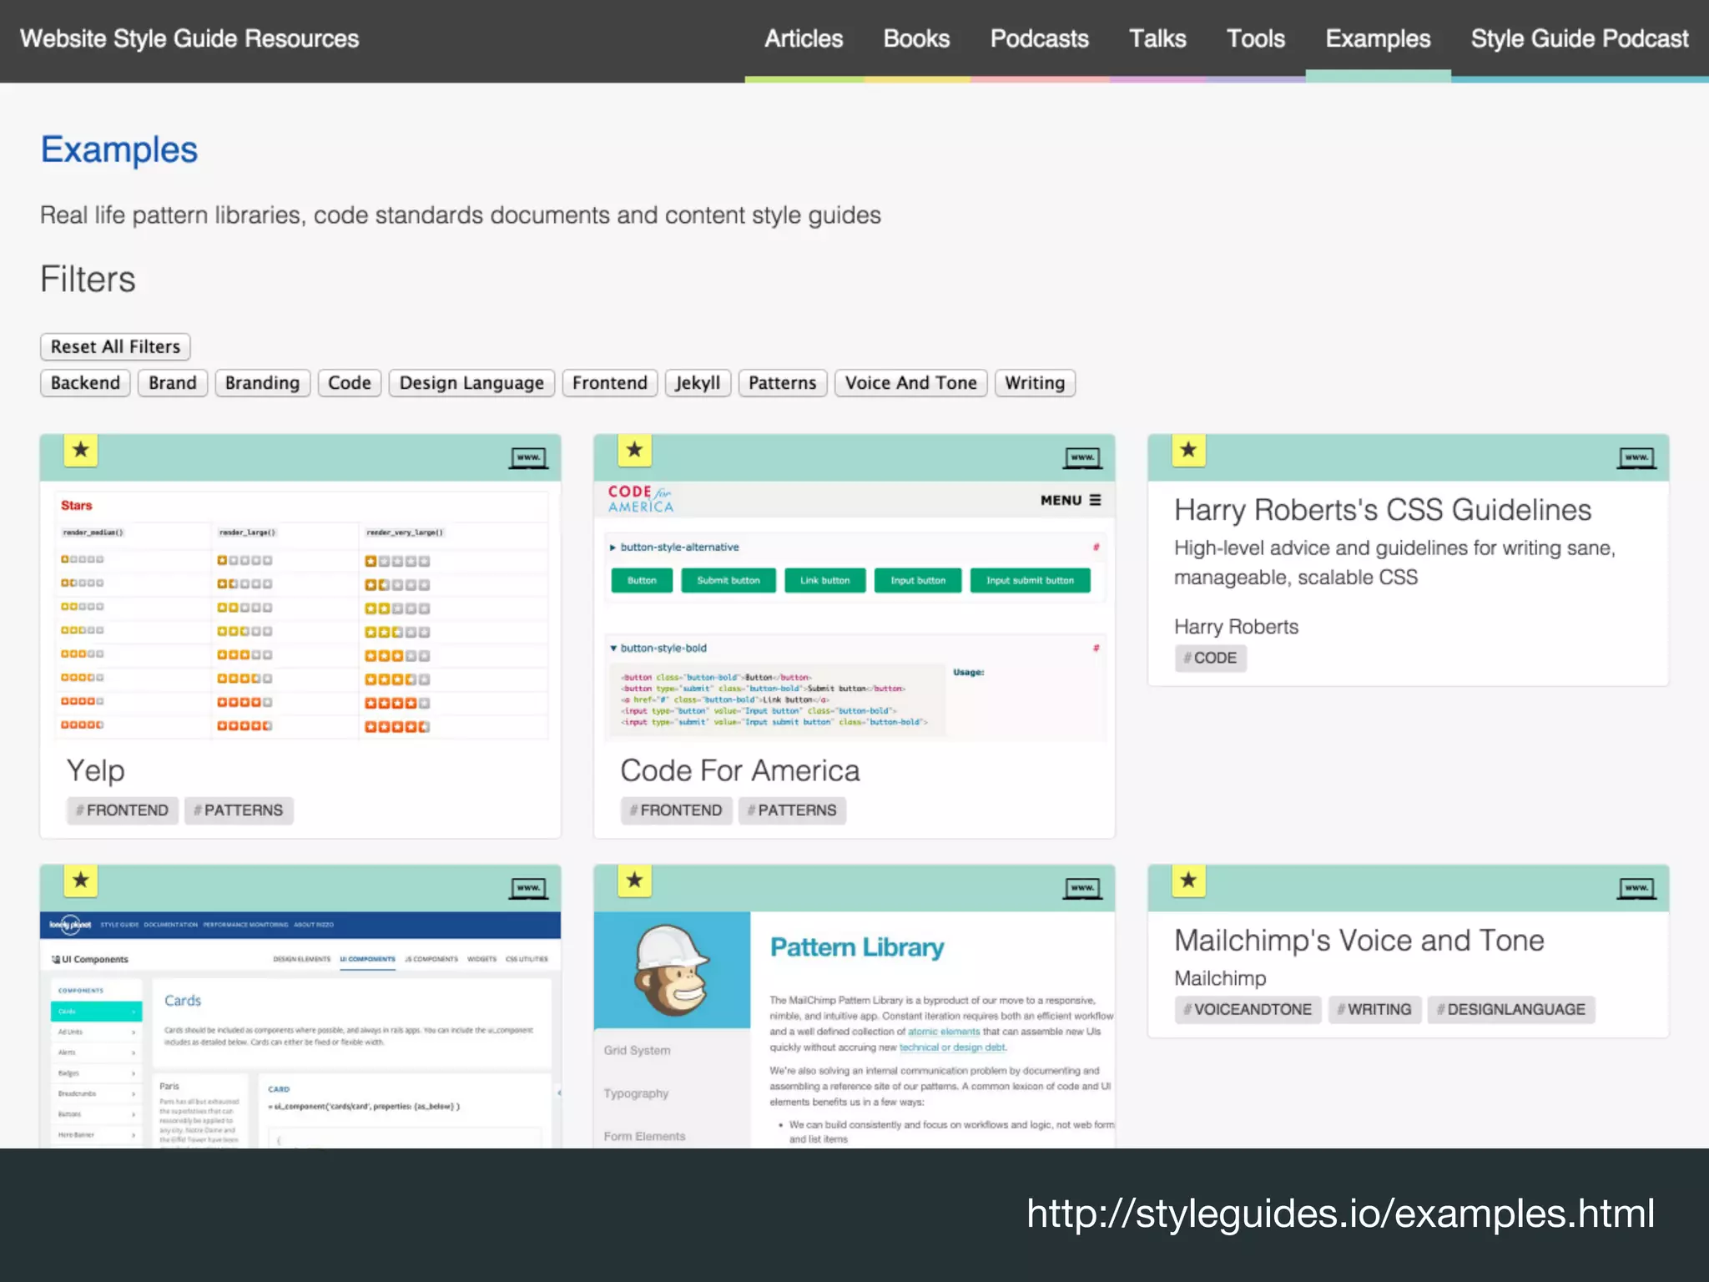Click the star icon on Code For America card
Screen dimensions: 1709x1282
point(635,451)
